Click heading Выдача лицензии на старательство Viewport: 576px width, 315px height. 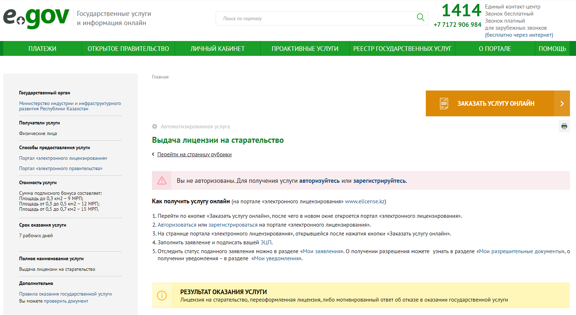click(218, 140)
